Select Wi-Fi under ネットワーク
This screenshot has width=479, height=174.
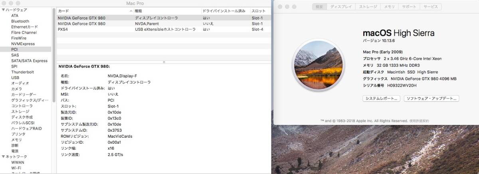coord(16,168)
